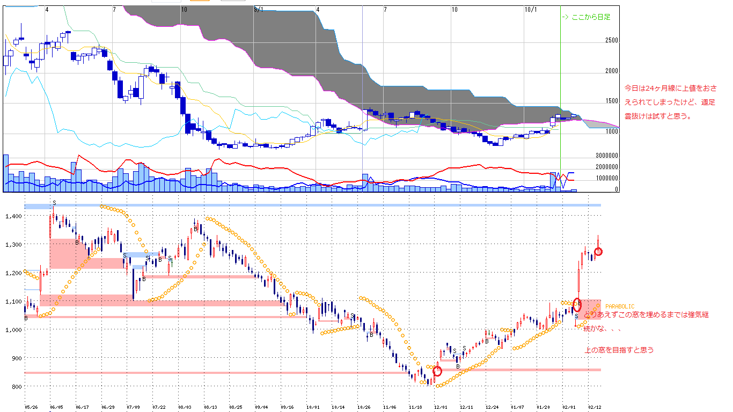The height and width of the screenshot is (412, 733).
Task: Click the B marker at the 05/26 candle
Action: click(26, 318)
